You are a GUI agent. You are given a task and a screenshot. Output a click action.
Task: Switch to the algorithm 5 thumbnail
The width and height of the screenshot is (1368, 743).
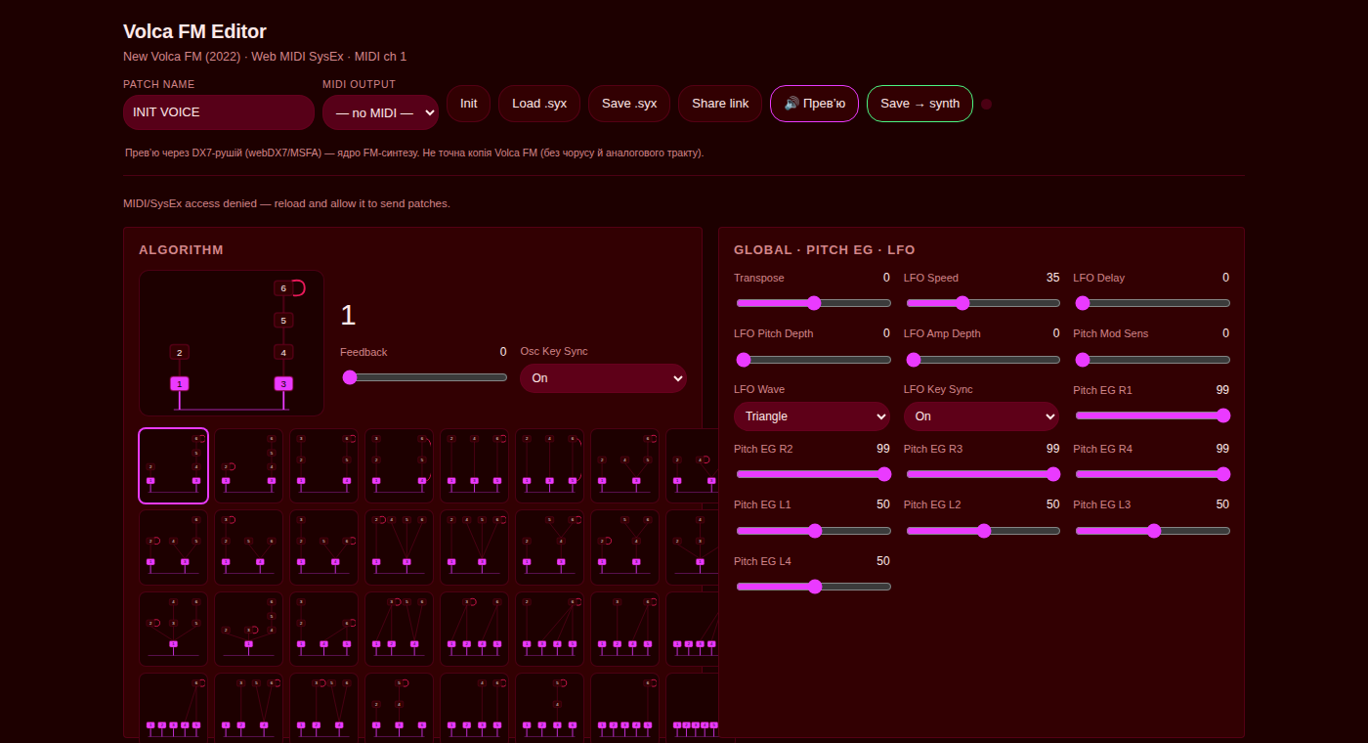[x=474, y=465]
